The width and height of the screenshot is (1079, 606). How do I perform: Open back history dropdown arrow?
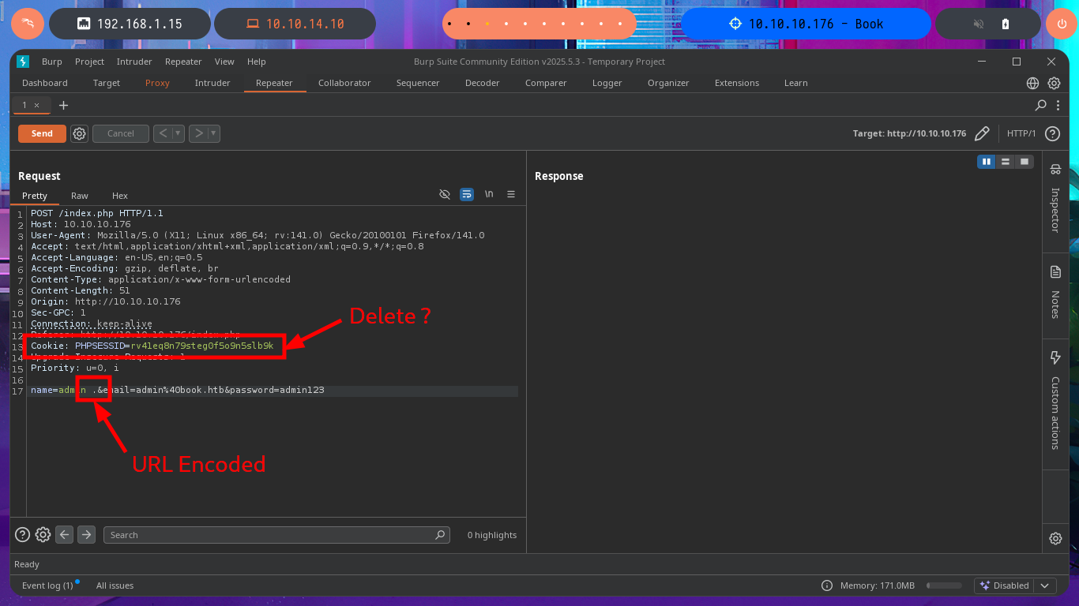178,133
